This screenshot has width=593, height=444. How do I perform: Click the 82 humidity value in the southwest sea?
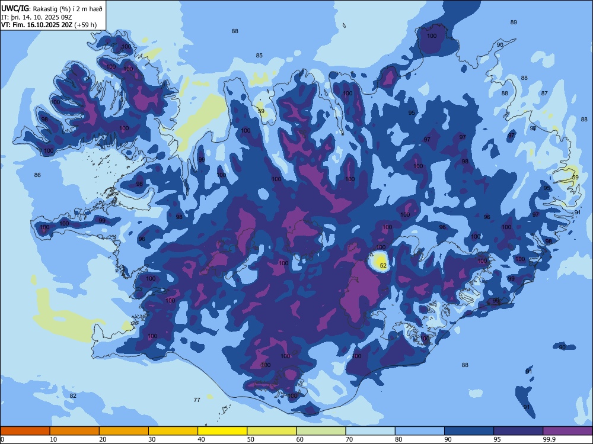[x=73, y=395]
